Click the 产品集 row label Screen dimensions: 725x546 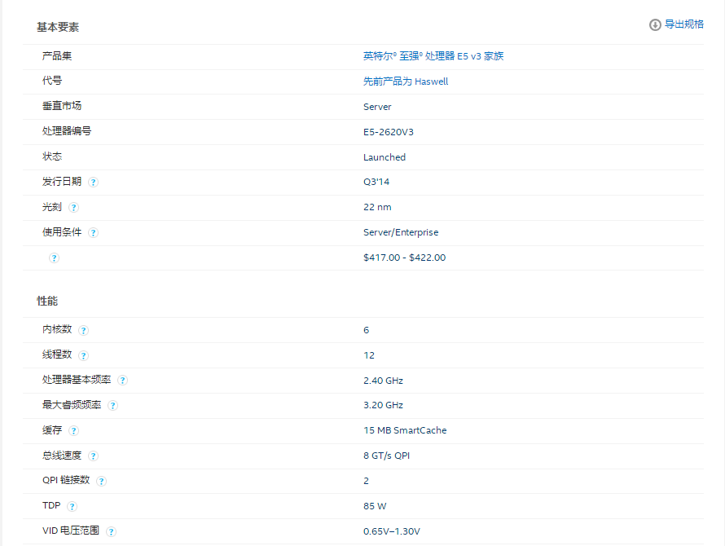pyautogui.click(x=57, y=56)
